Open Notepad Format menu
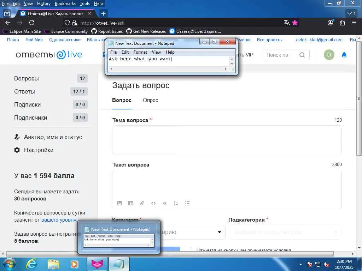Image resolution: width=362 pixels, height=271 pixels. [140, 52]
